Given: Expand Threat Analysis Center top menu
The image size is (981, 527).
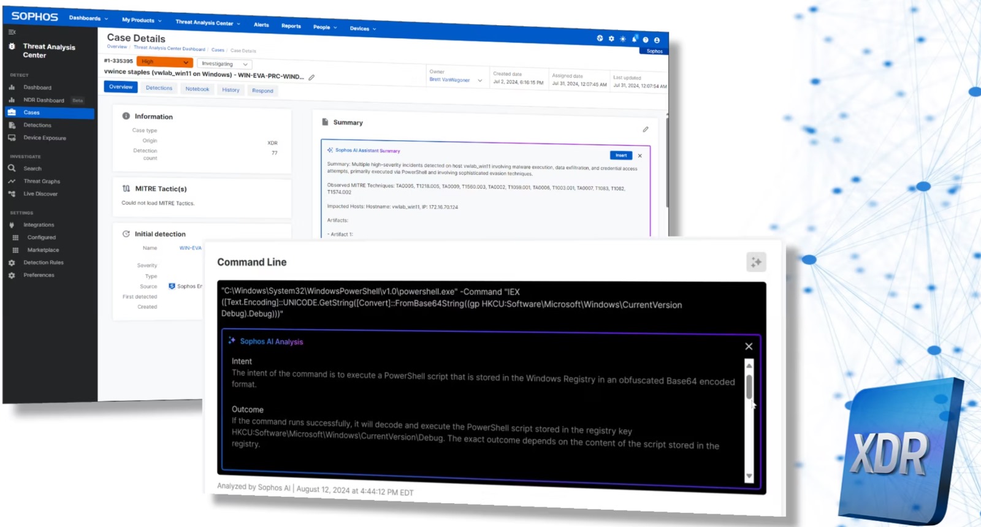Looking at the screenshot, I should click(208, 23).
